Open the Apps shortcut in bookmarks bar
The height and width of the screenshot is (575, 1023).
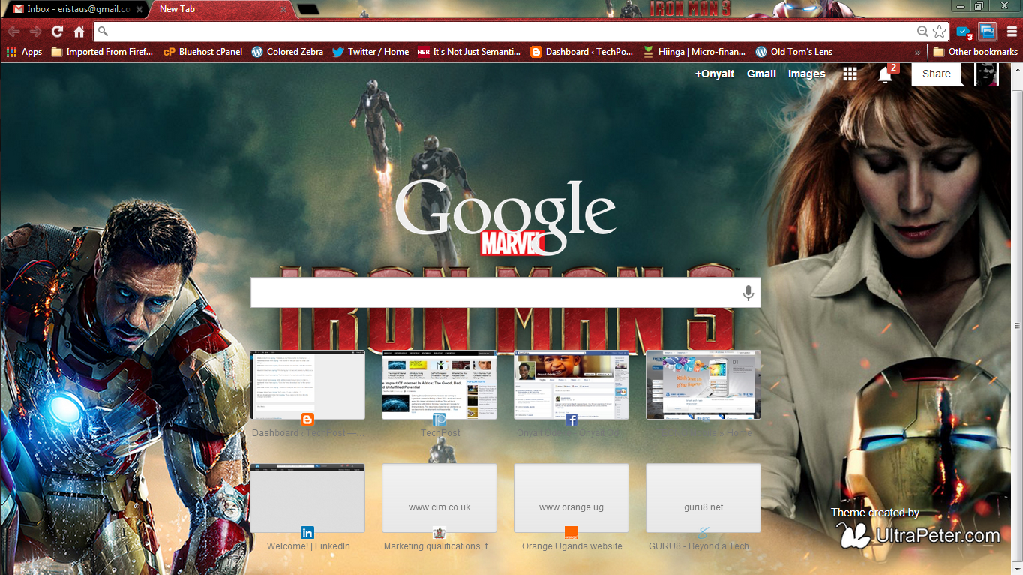[24, 52]
